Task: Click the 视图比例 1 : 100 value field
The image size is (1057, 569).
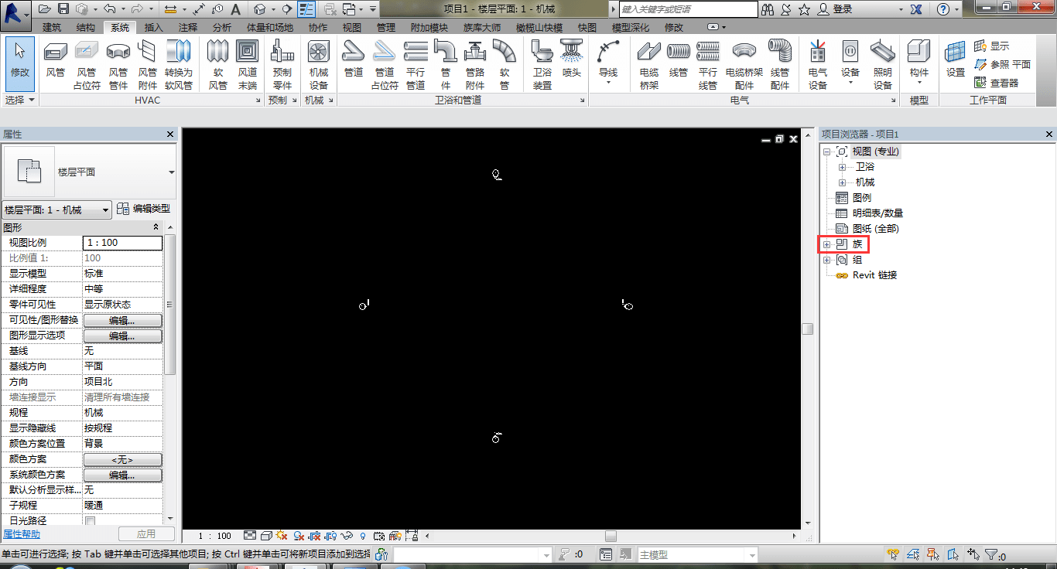Action: (x=123, y=243)
